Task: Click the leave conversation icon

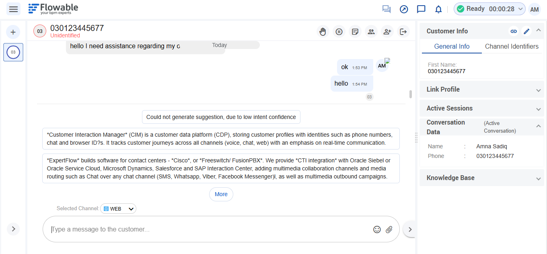Action: [403, 31]
